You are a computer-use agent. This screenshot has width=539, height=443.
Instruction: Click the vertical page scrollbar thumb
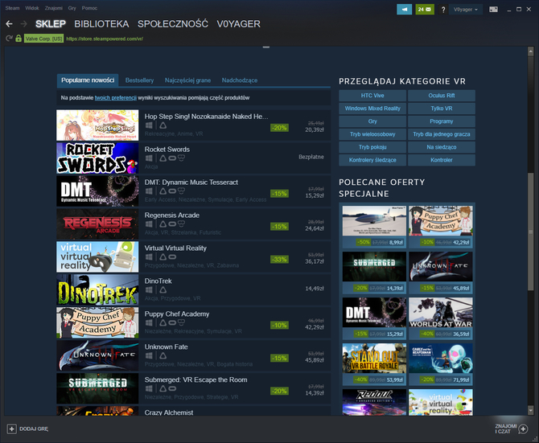pyautogui.click(x=531, y=232)
